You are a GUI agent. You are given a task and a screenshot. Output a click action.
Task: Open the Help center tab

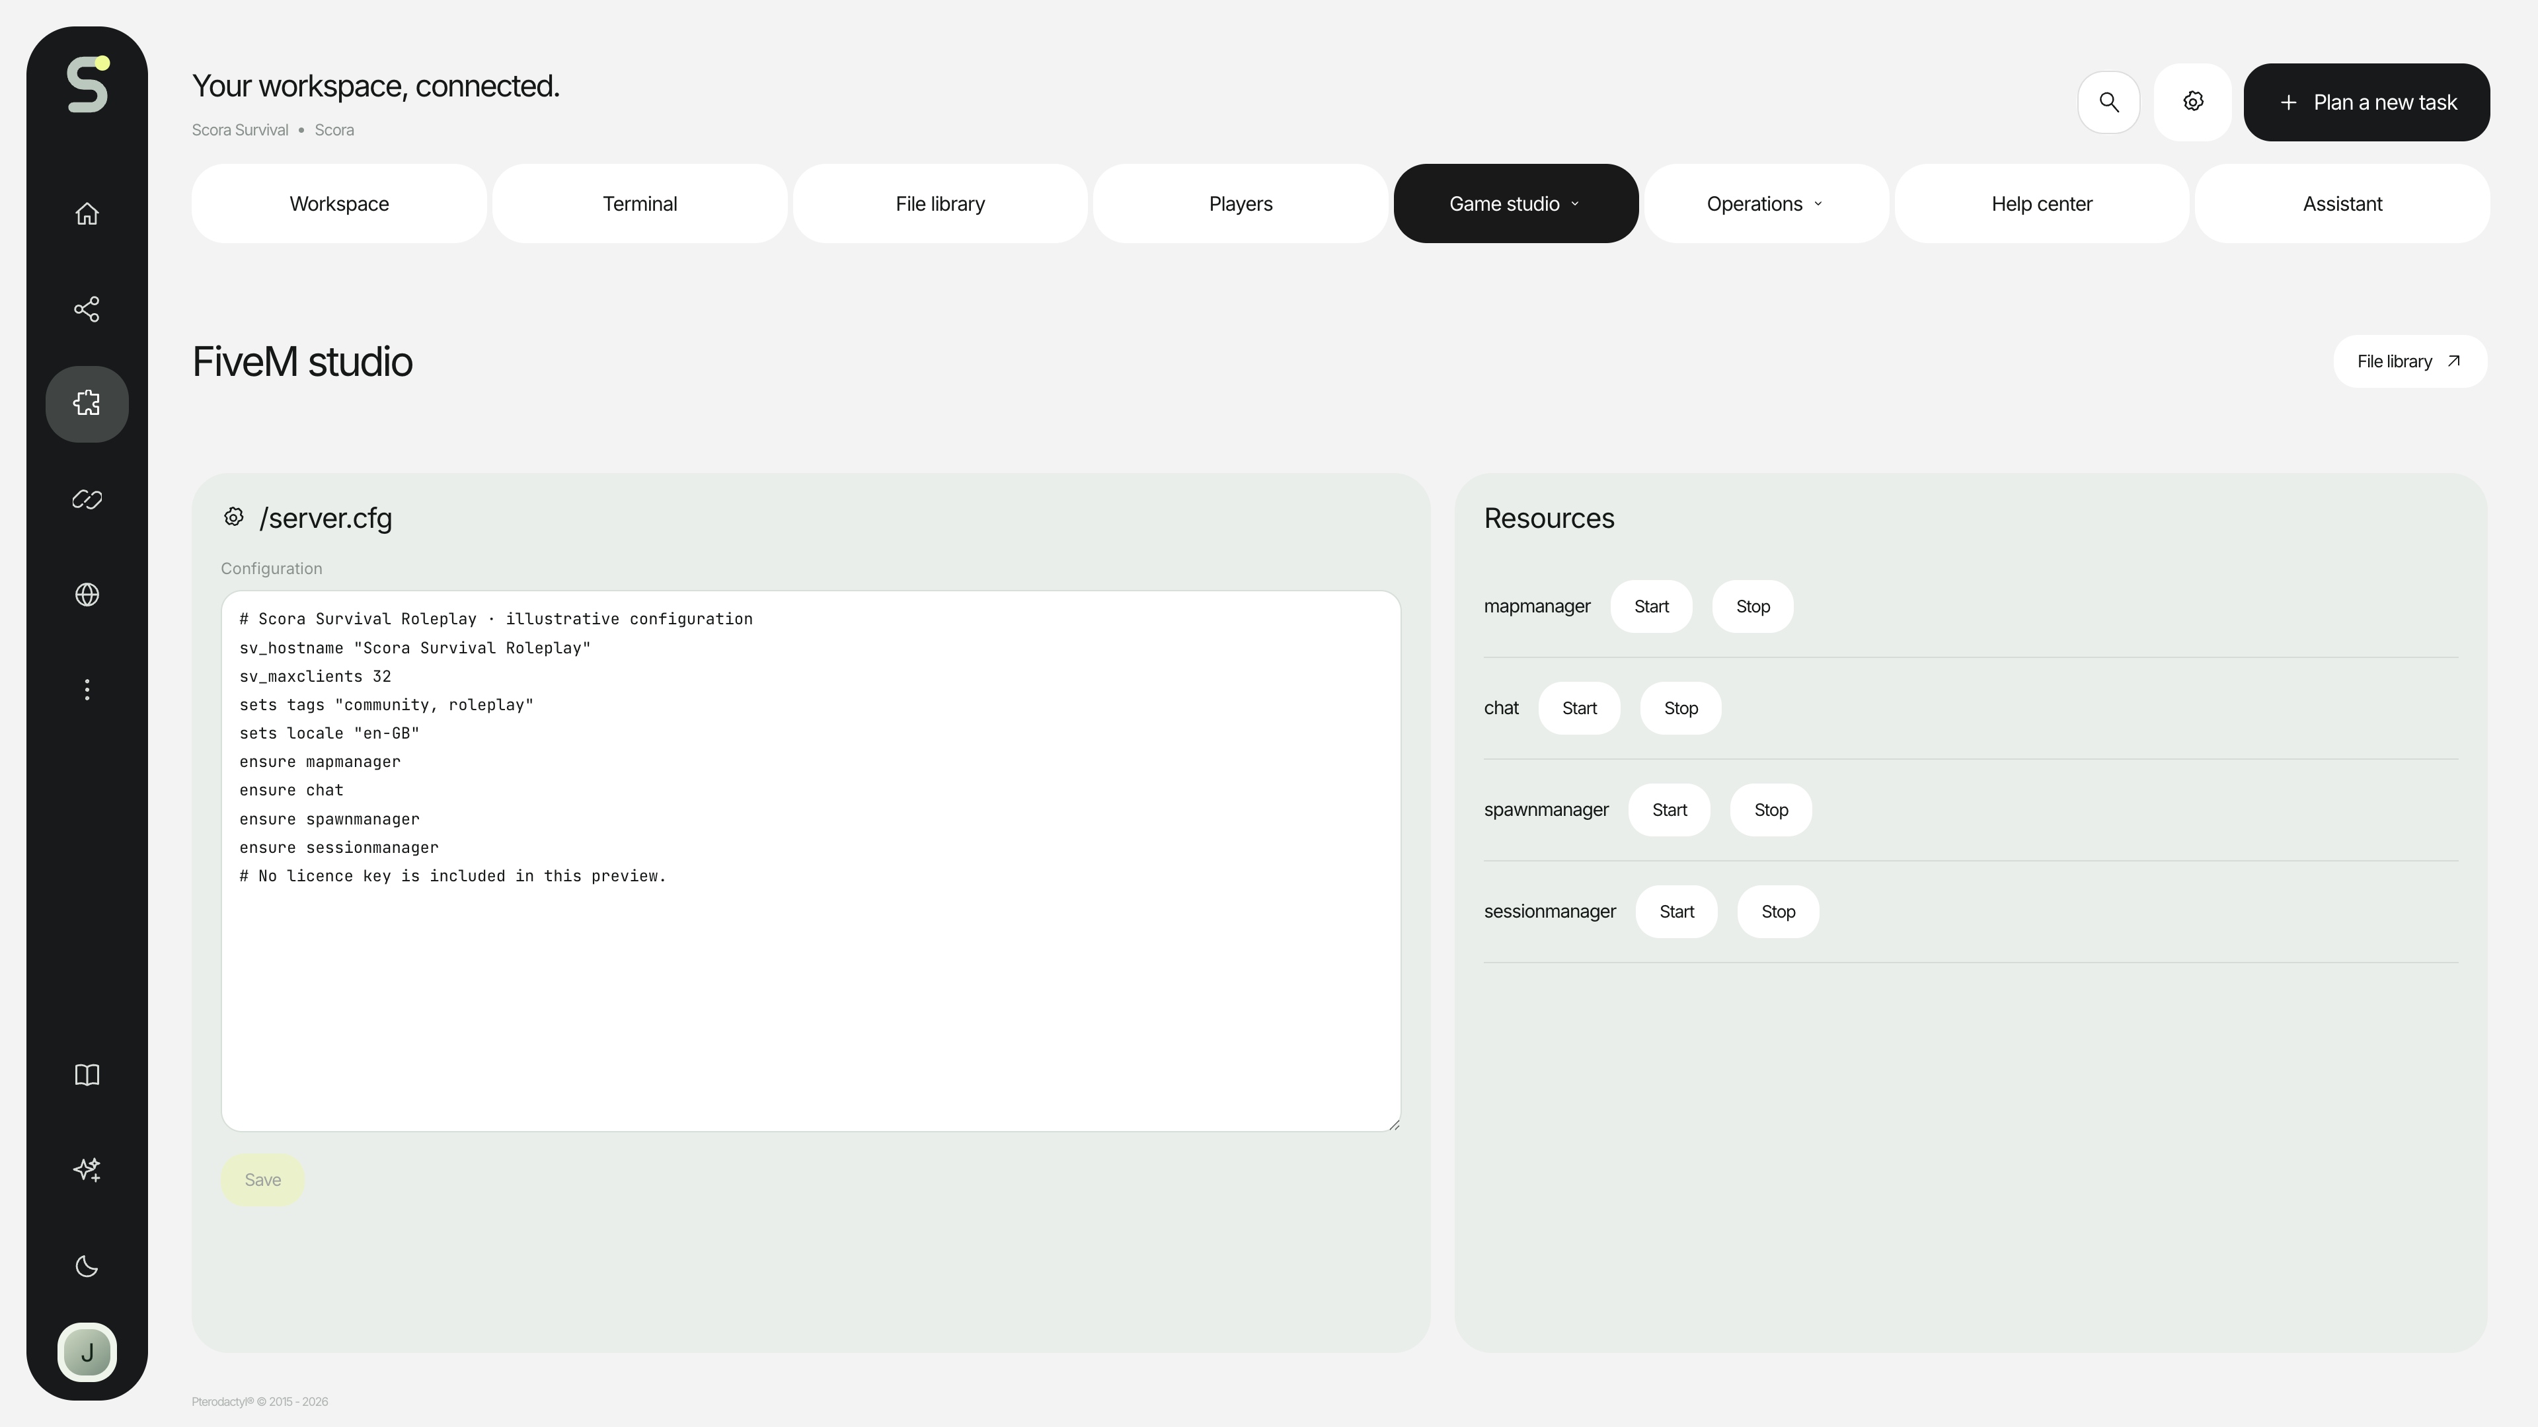coord(2042,204)
